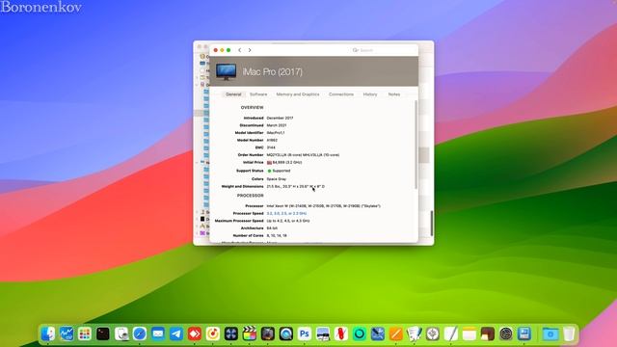The height and width of the screenshot is (347, 617).
Task: Open the History tab
Action: 370,94
